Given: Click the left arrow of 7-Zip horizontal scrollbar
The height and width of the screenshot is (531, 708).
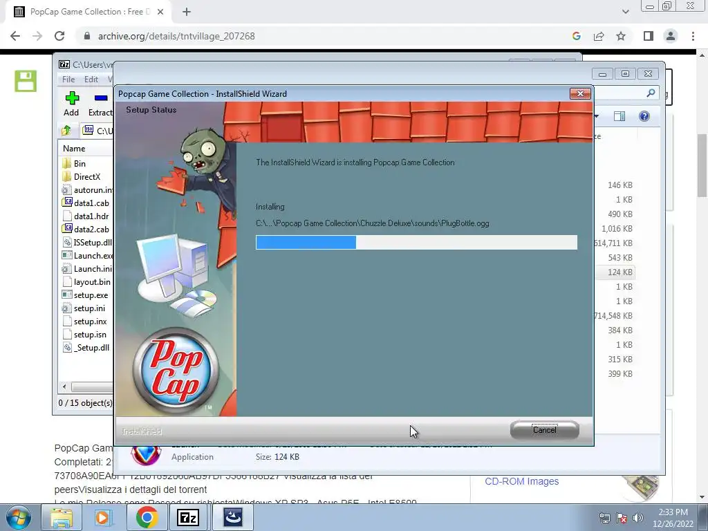Looking at the screenshot, I should click(64, 386).
